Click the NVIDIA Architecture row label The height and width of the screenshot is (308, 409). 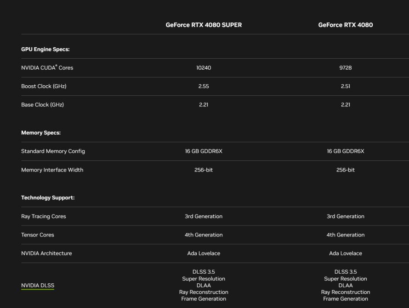click(x=46, y=253)
